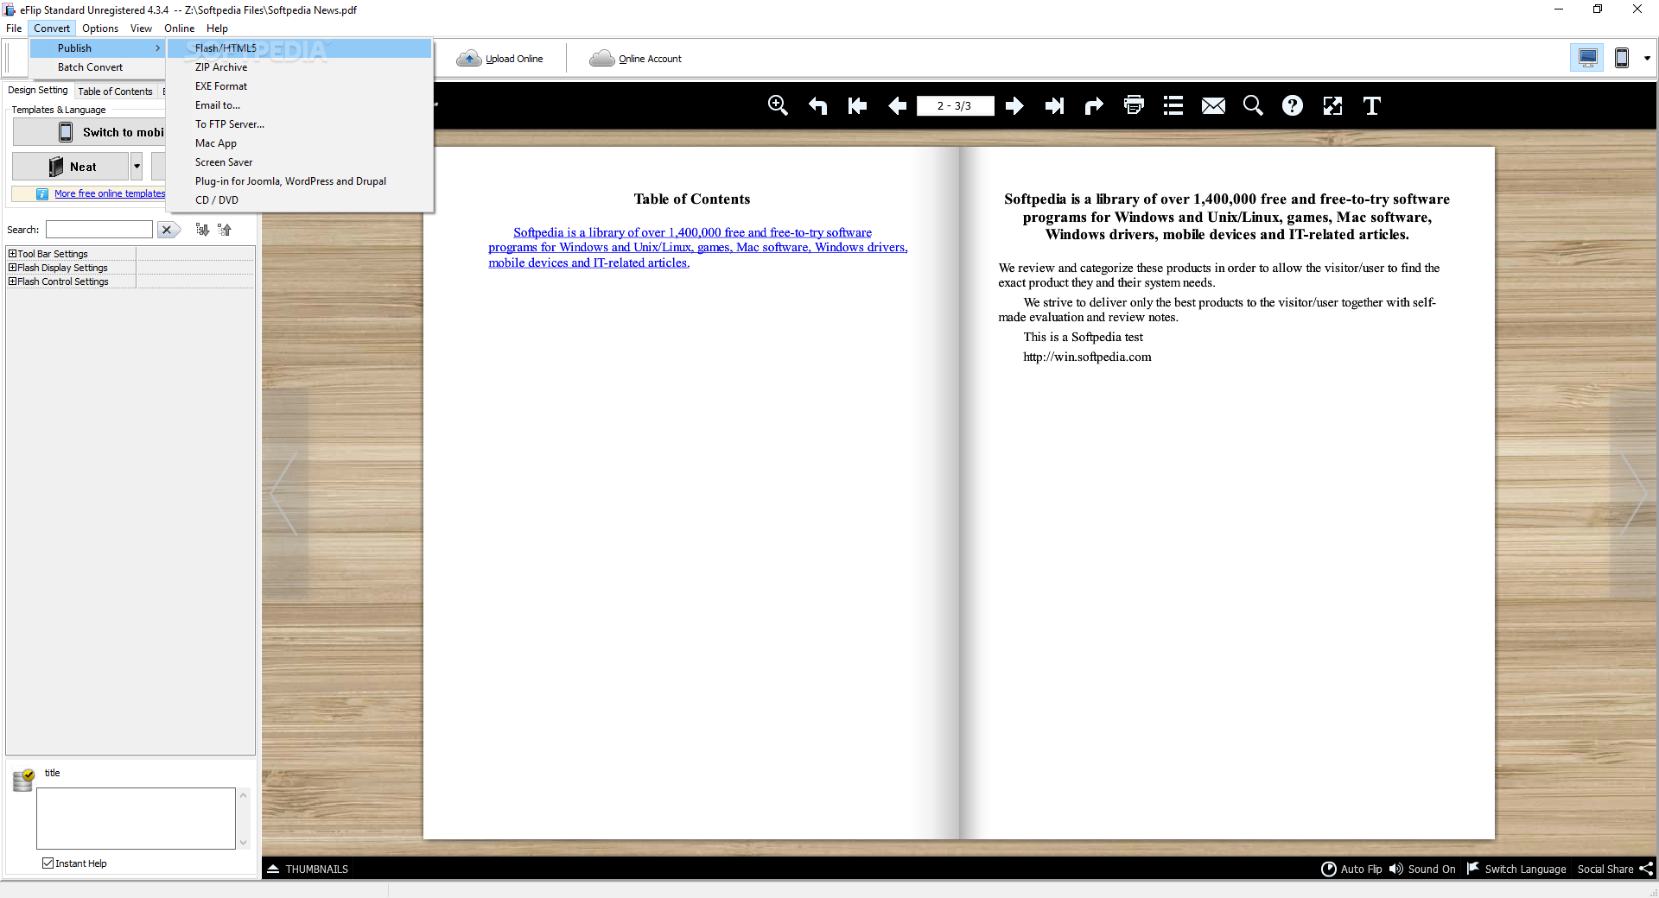Open the File menu
The width and height of the screenshot is (1659, 898).
click(14, 28)
